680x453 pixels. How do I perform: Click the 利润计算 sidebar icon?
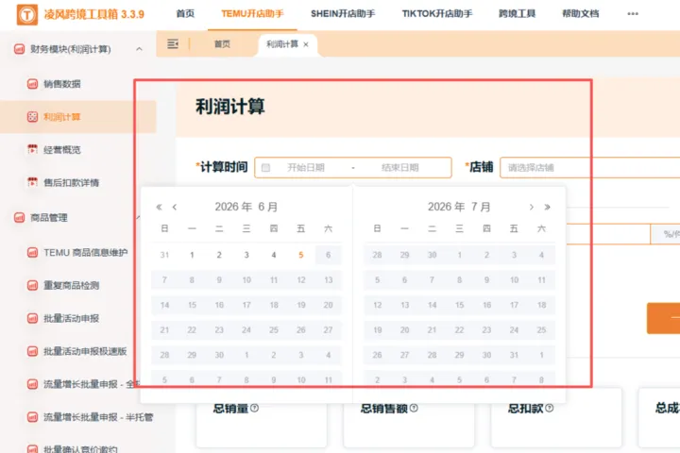(32, 117)
